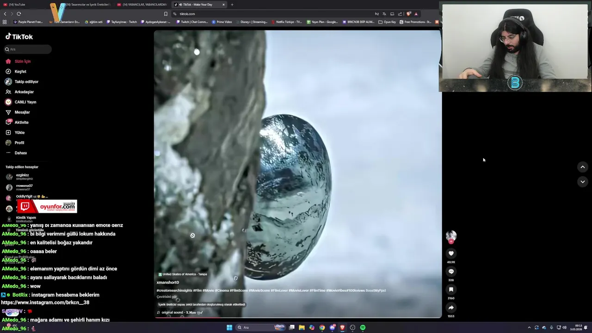Open Disney+ Streaming bookmark
The image size is (592, 333).
coord(252,22)
